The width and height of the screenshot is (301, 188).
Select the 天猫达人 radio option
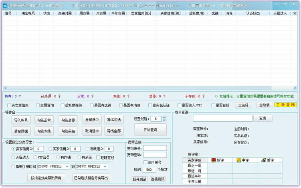13,157
